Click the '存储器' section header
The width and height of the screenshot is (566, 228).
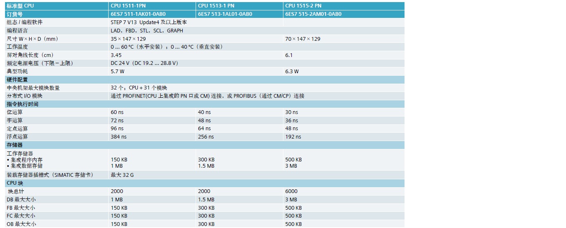(x=15, y=145)
